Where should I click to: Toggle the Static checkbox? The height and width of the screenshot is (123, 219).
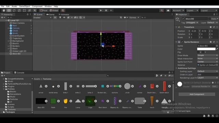click(x=209, y=19)
